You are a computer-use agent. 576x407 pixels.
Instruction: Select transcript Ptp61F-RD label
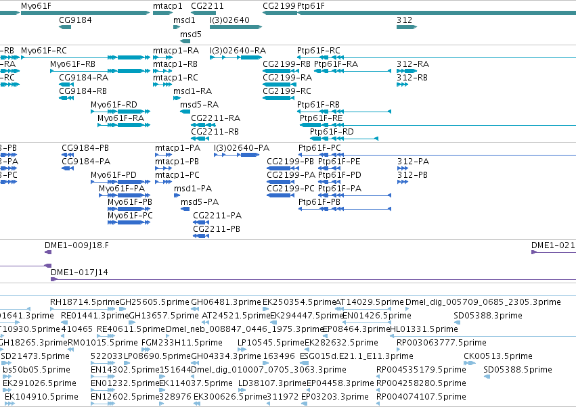(x=332, y=132)
